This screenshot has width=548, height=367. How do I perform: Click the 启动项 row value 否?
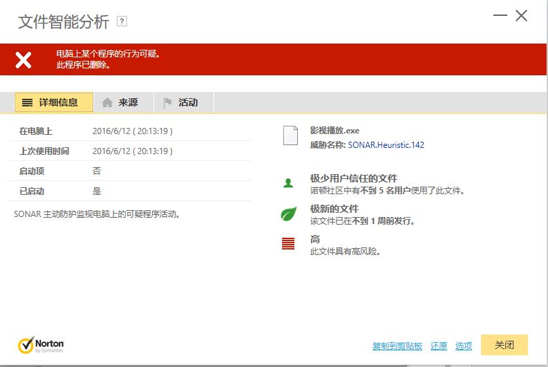tap(97, 171)
